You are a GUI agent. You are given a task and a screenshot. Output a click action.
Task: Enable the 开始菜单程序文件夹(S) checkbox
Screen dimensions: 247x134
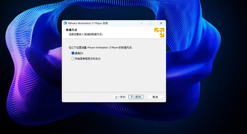[x=73, y=59]
